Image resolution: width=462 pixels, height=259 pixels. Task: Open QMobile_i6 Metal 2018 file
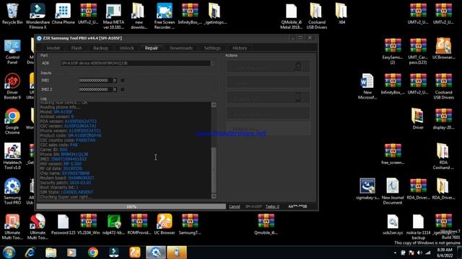click(x=291, y=16)
